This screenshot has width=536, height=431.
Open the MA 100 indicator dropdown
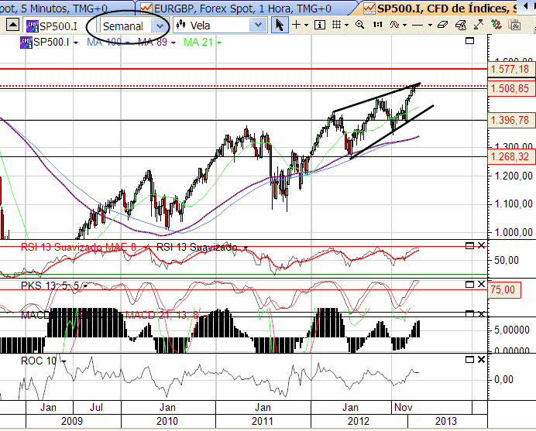coord(128,43)
